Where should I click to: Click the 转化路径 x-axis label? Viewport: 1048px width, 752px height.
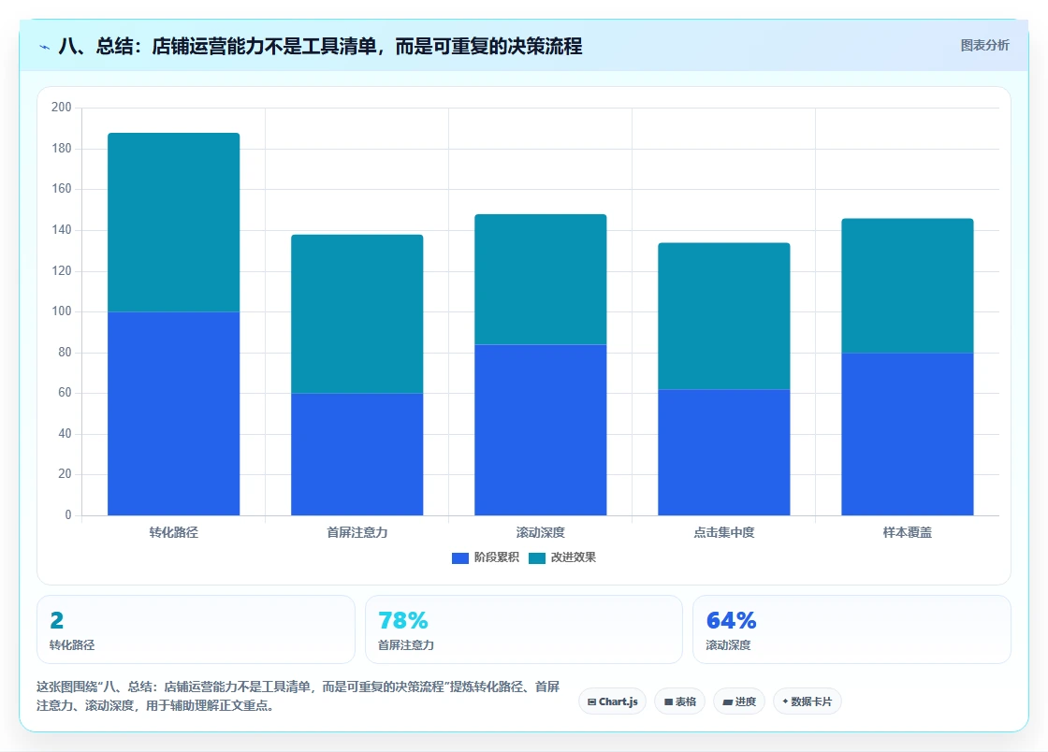(174, 532)
